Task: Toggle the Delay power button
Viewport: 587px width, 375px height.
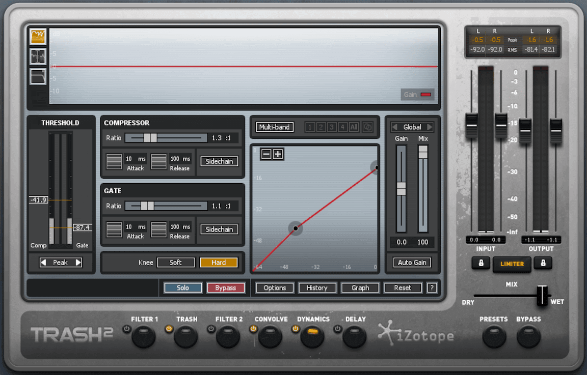Action: [338, 329]
